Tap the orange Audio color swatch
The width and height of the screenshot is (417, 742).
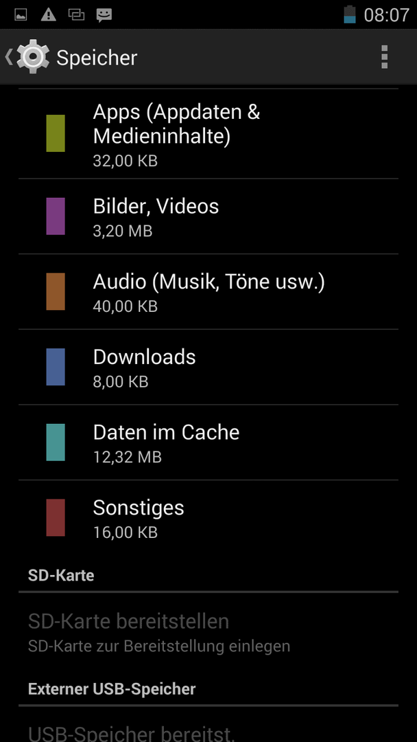56,291
